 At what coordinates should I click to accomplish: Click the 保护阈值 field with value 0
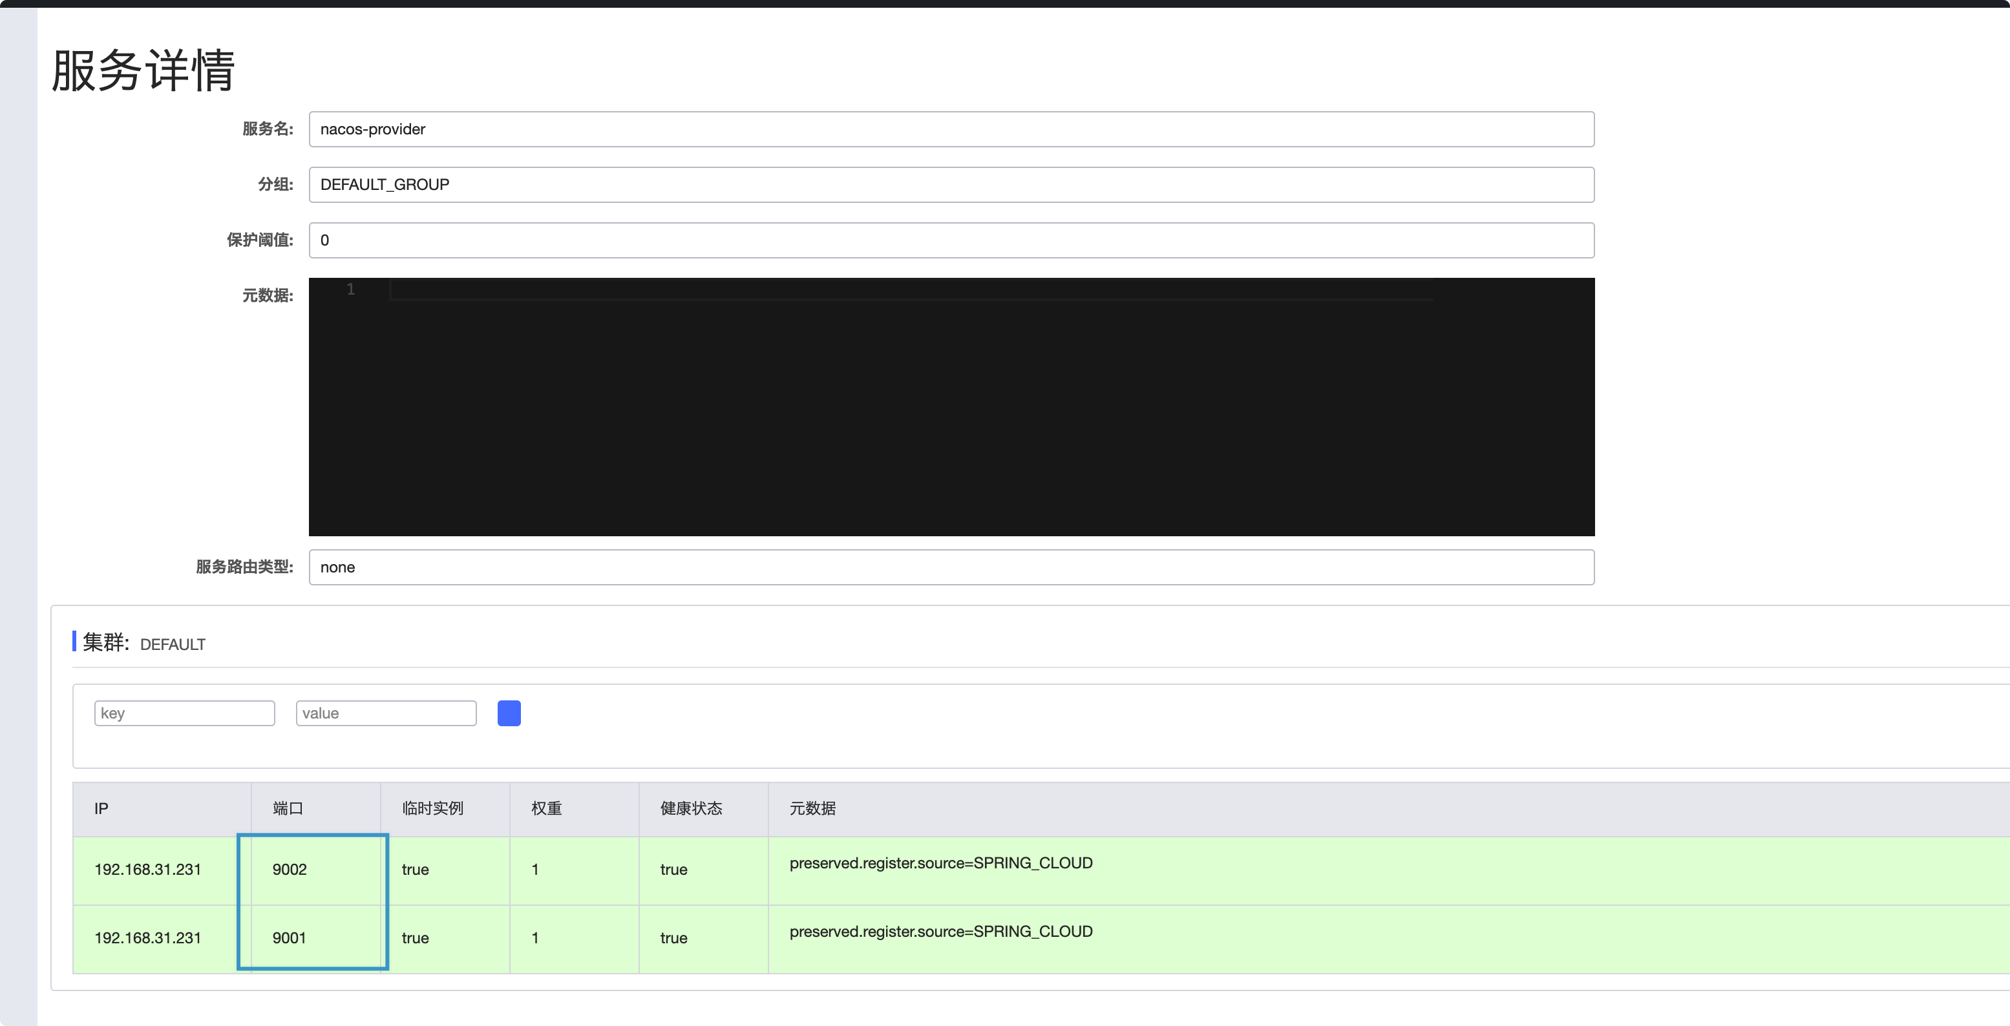pos(950,240)
